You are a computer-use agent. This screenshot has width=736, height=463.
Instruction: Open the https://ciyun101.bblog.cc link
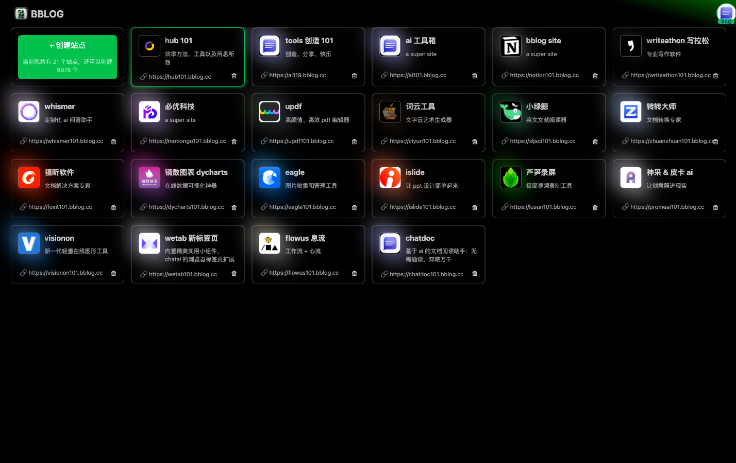[423, 141]
